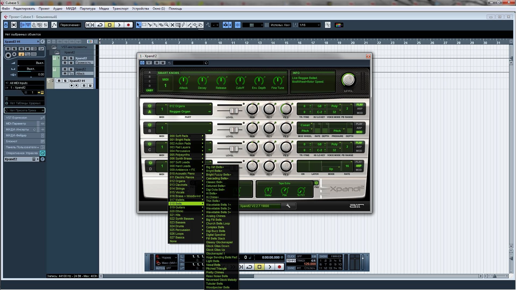Select the Mute X tool
This screenshot has width=516, height=290.
click(172, 25)
